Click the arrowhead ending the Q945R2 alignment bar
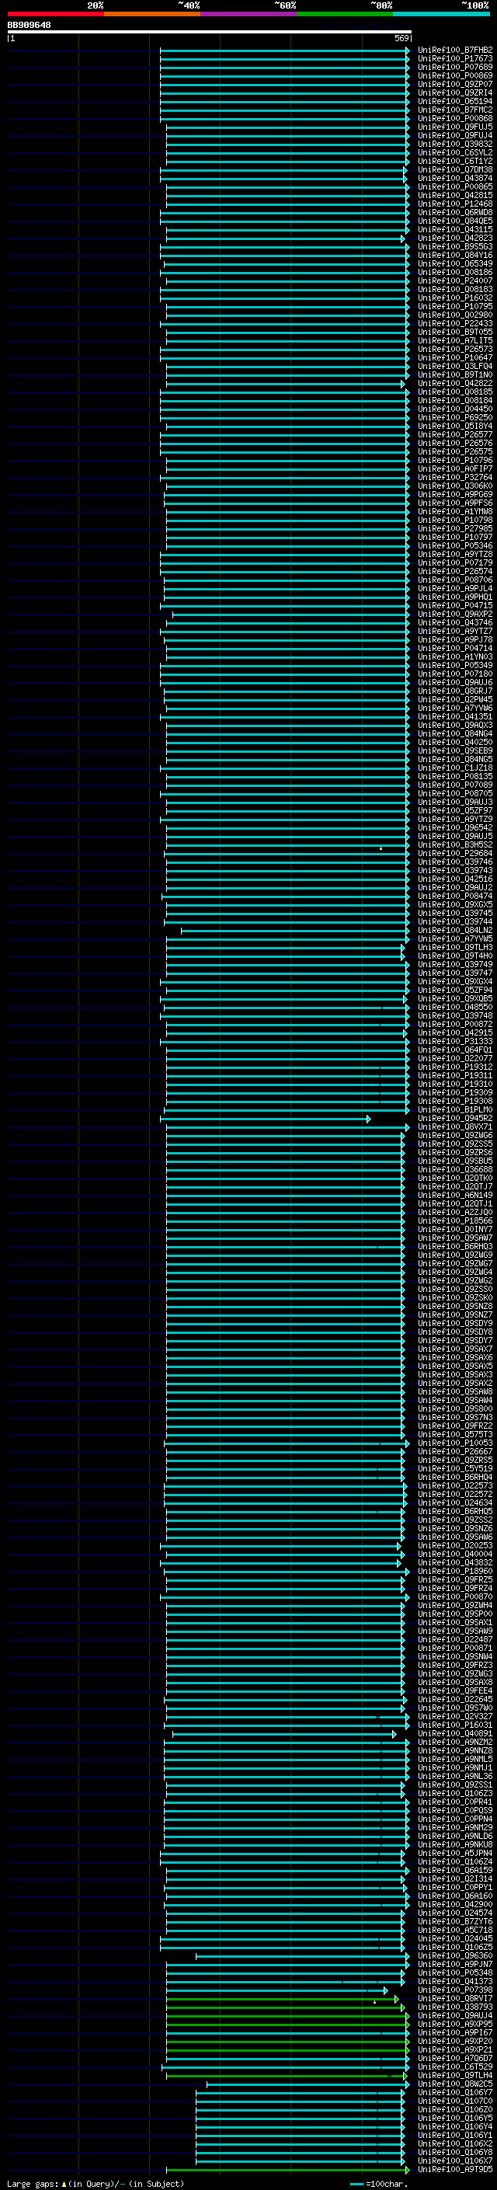The image size is (497, 2190). click(x=369, y=1119)
